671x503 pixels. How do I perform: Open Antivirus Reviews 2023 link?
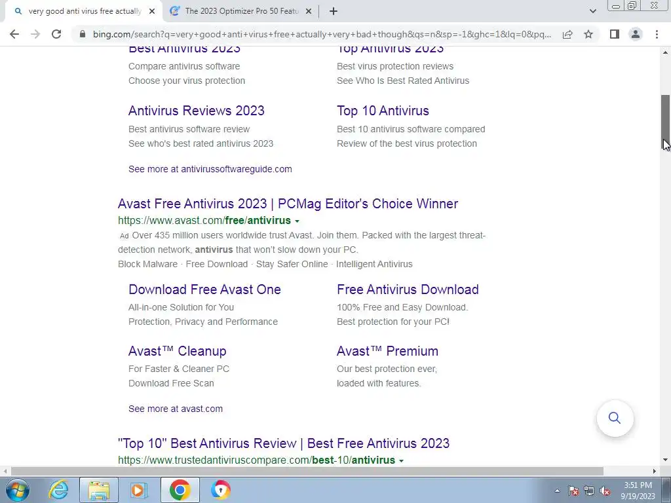197,111
